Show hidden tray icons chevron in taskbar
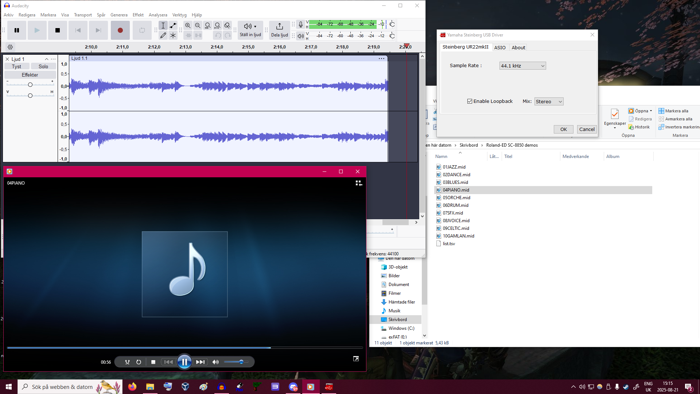 click(x=573, y=387)
